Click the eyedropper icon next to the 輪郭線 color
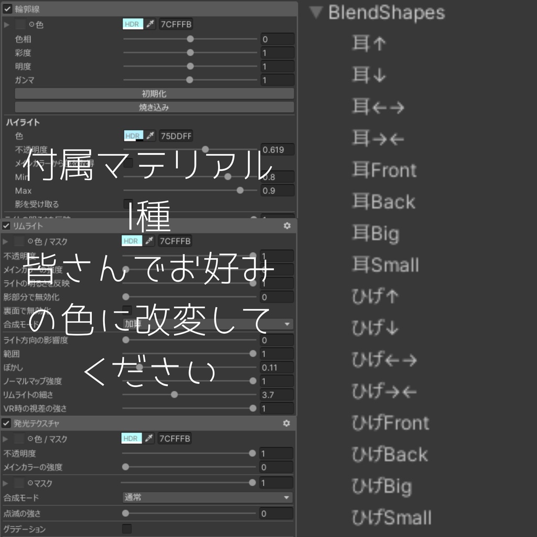 click(x=151, y=24)
